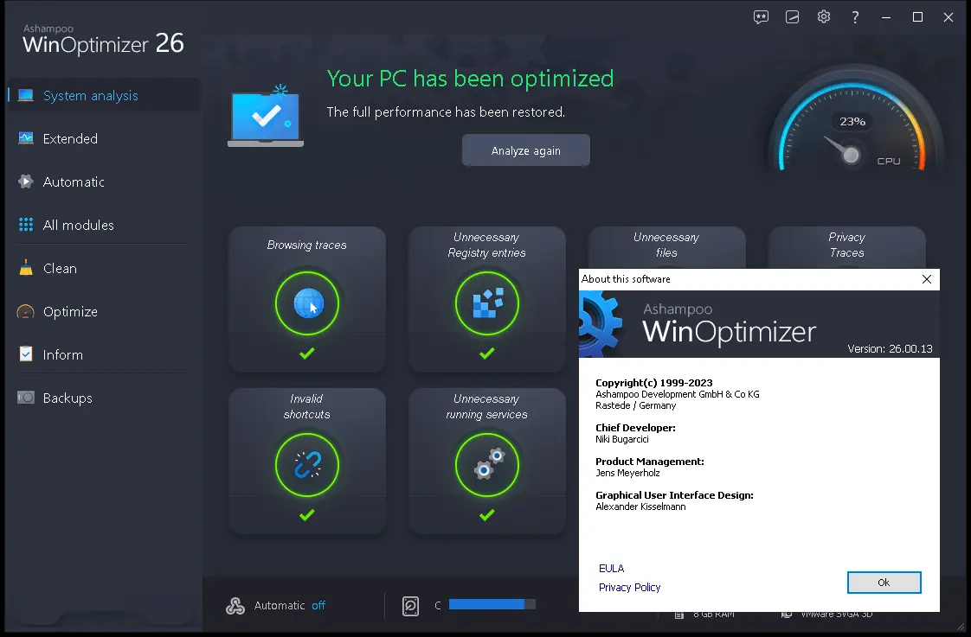Open the Backups sidebar entry
This screenshot has height=637, width=971.
(x=68, y=398)
